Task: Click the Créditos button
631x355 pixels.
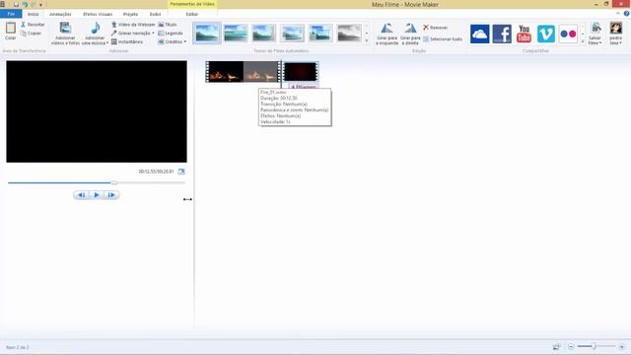Action: click(171, 41)
